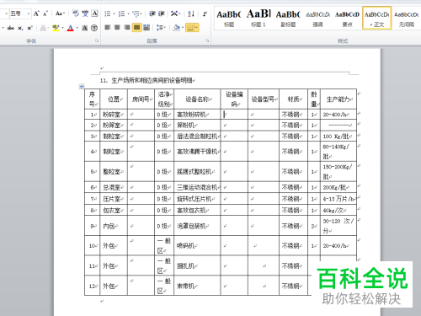Click the Change Case Aa icon

click(x=59, y=13)
